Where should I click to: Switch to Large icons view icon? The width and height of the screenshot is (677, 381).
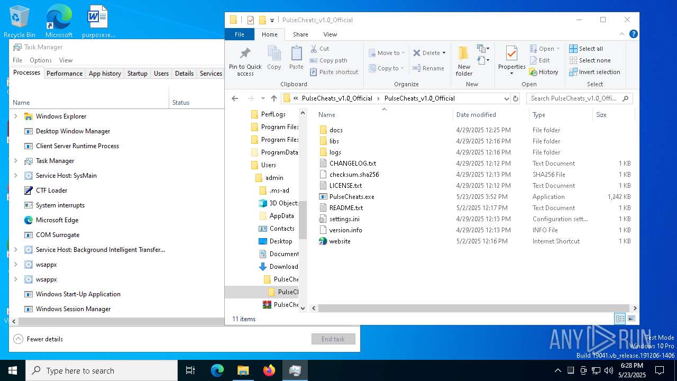630,319
